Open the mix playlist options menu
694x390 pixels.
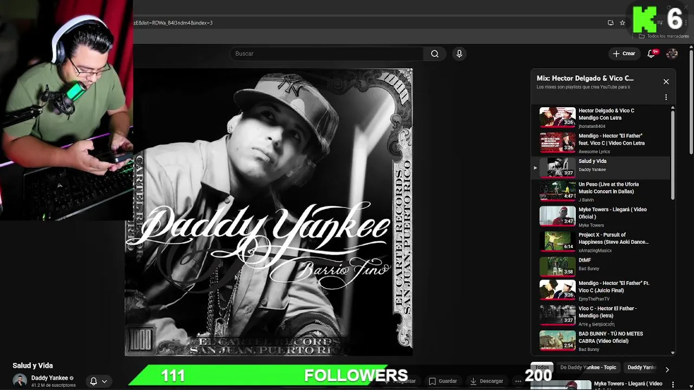click(x=666, y=97)
